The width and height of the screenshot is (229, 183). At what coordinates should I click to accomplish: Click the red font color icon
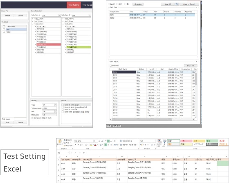coord(95,145)
